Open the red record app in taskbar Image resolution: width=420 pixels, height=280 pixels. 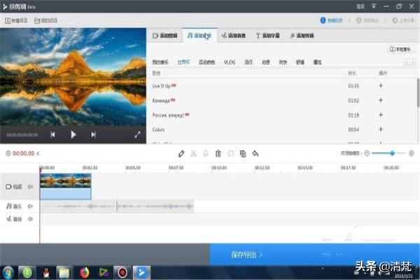tap(122, 273)
